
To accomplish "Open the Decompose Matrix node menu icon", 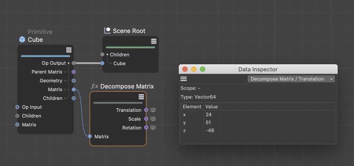I will pos(141,97).
